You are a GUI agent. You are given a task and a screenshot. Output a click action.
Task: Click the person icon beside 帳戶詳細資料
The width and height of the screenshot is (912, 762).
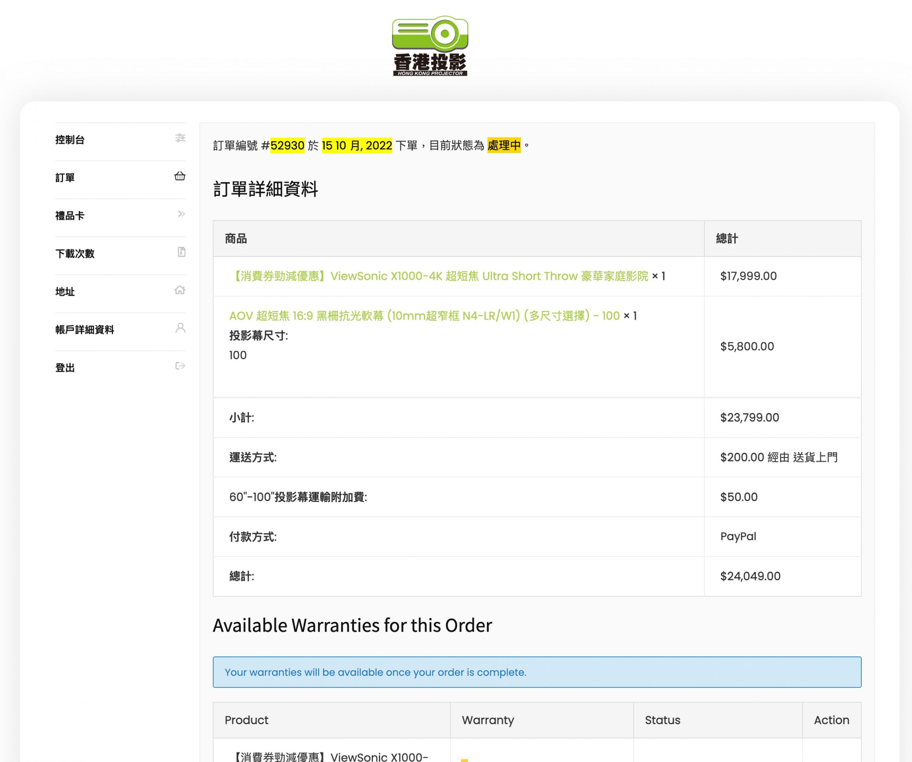[x=180, y=328]
